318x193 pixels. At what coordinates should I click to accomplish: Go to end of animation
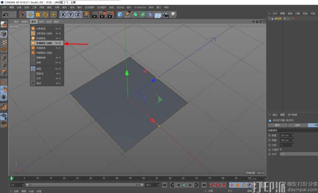(x=204, y=185)
